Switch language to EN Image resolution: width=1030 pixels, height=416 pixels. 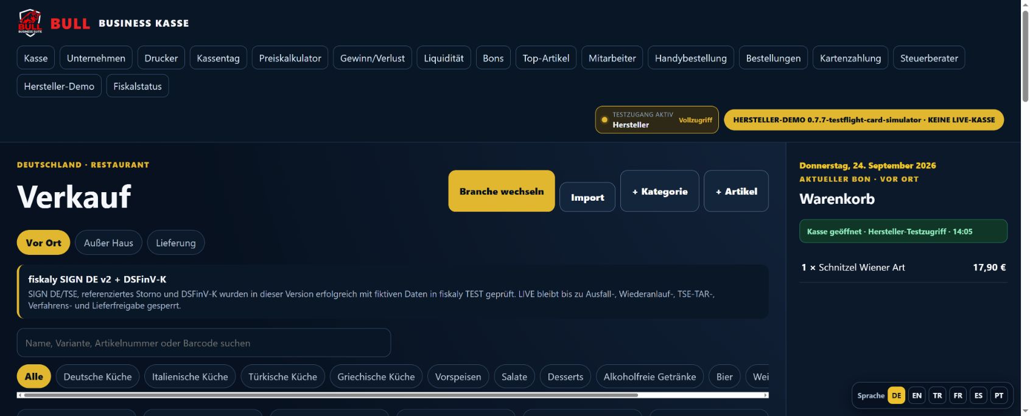click(x=917, y=395)
